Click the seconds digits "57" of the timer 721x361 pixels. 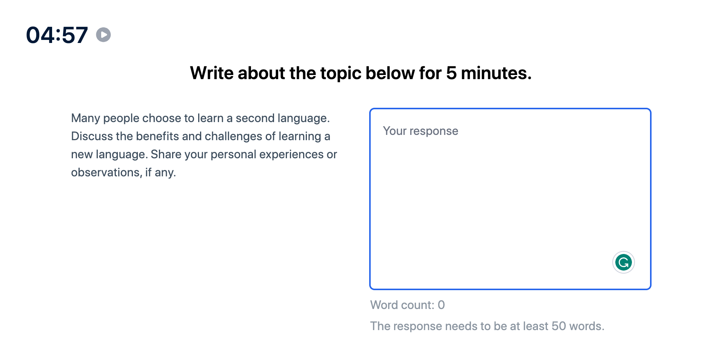(x=75, y=35)
